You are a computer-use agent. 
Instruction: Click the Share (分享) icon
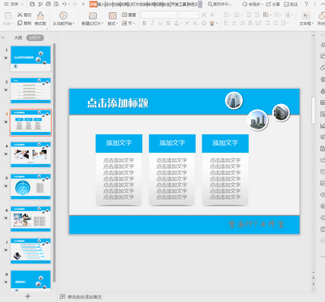pyautogui.click(x=268, y=4)
